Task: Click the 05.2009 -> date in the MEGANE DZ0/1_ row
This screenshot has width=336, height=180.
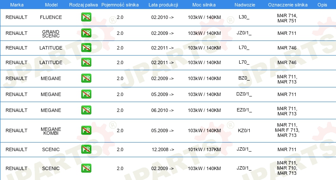Action: point(162,94)
